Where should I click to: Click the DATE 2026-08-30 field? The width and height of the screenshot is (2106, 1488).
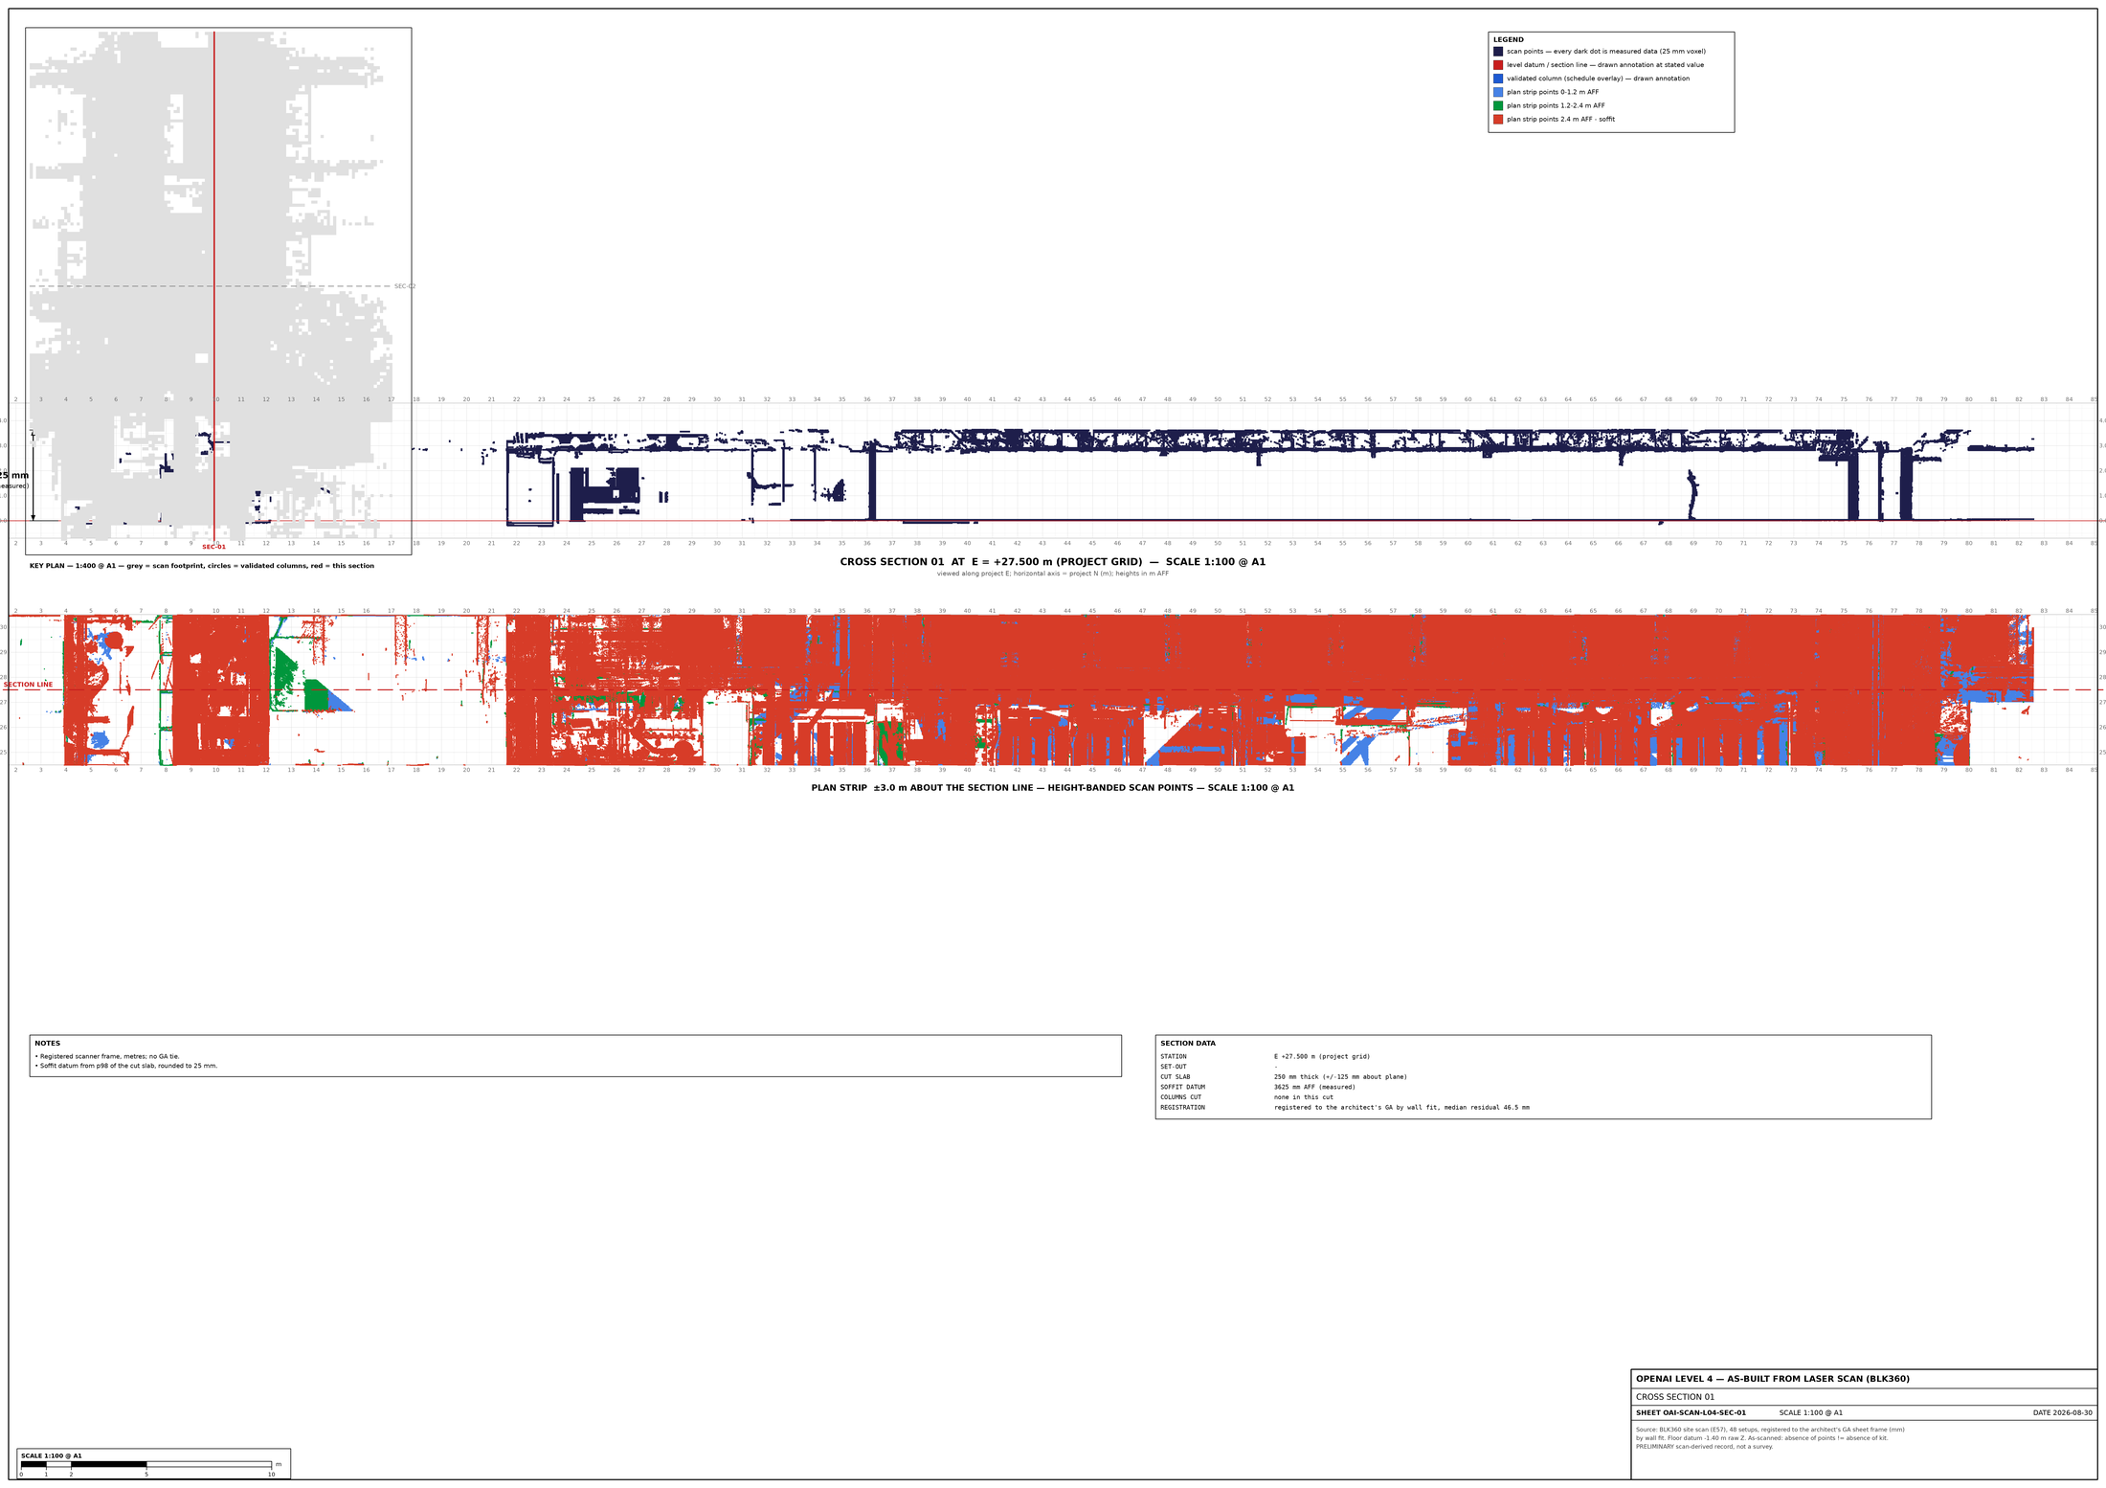(2063, 1412)
